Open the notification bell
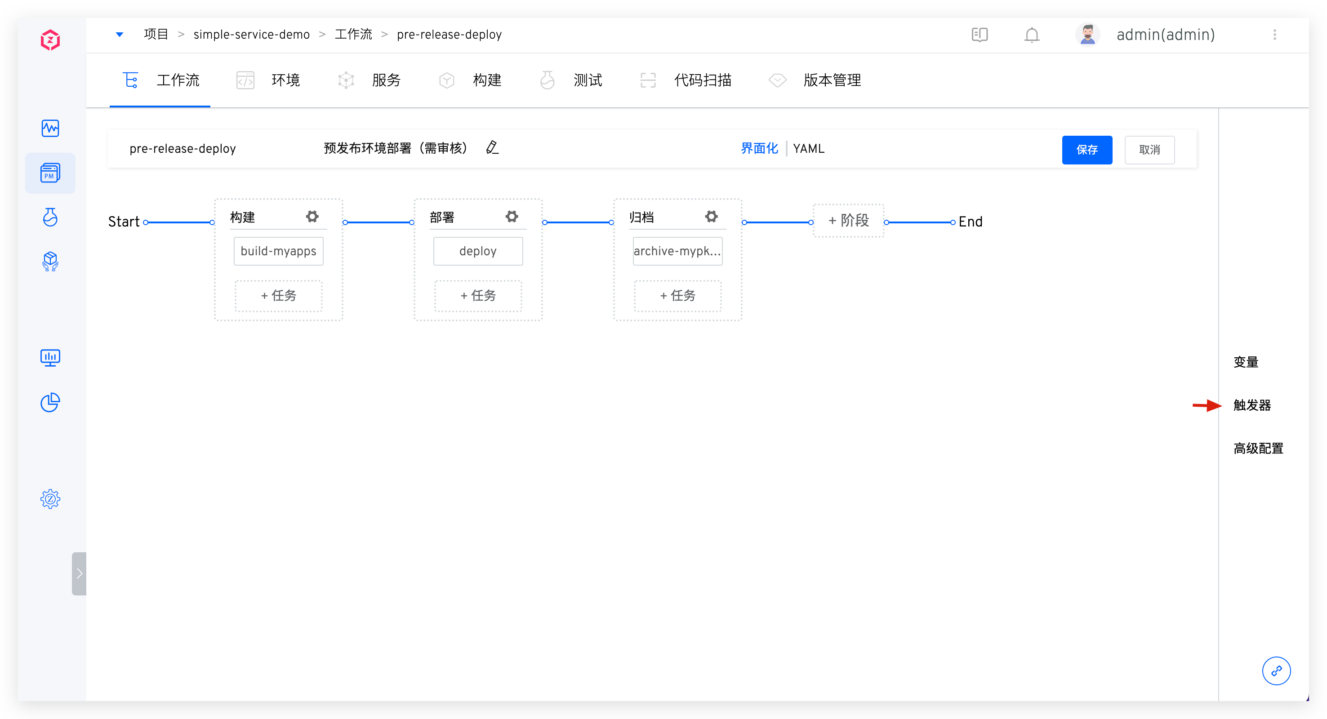This screenshot has width=1327, height=719. pos(1032,35)
